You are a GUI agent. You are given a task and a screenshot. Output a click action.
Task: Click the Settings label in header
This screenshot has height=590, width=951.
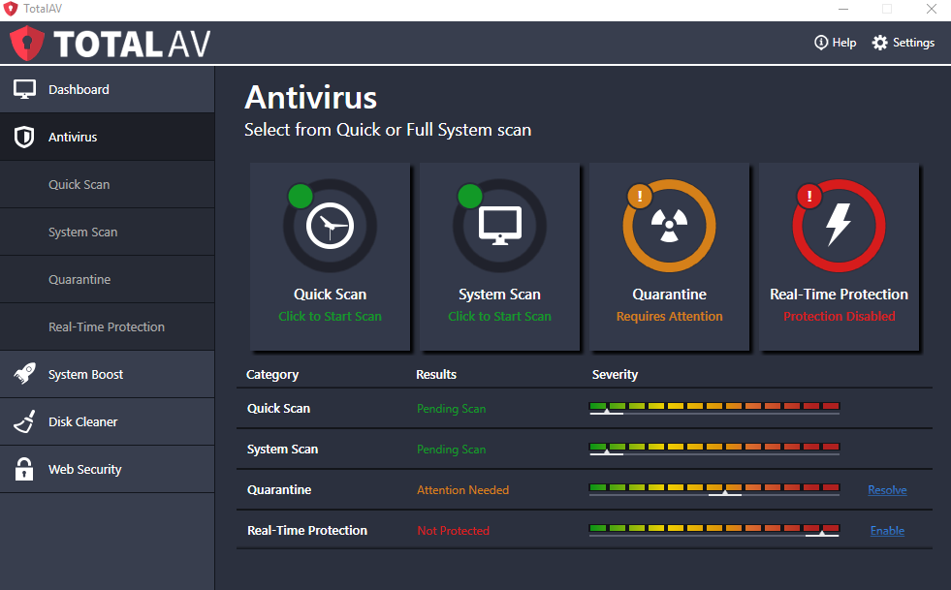pyautogui.click(x=913, y=43)
